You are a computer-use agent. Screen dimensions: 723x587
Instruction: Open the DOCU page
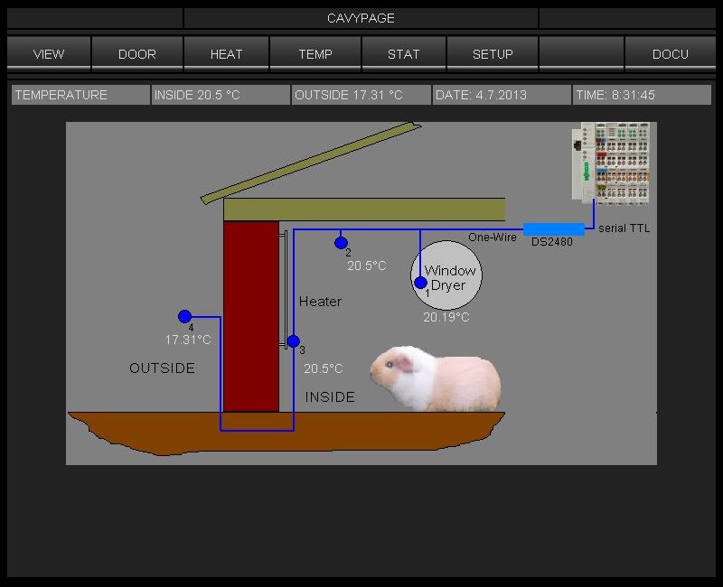coord(670,54)
